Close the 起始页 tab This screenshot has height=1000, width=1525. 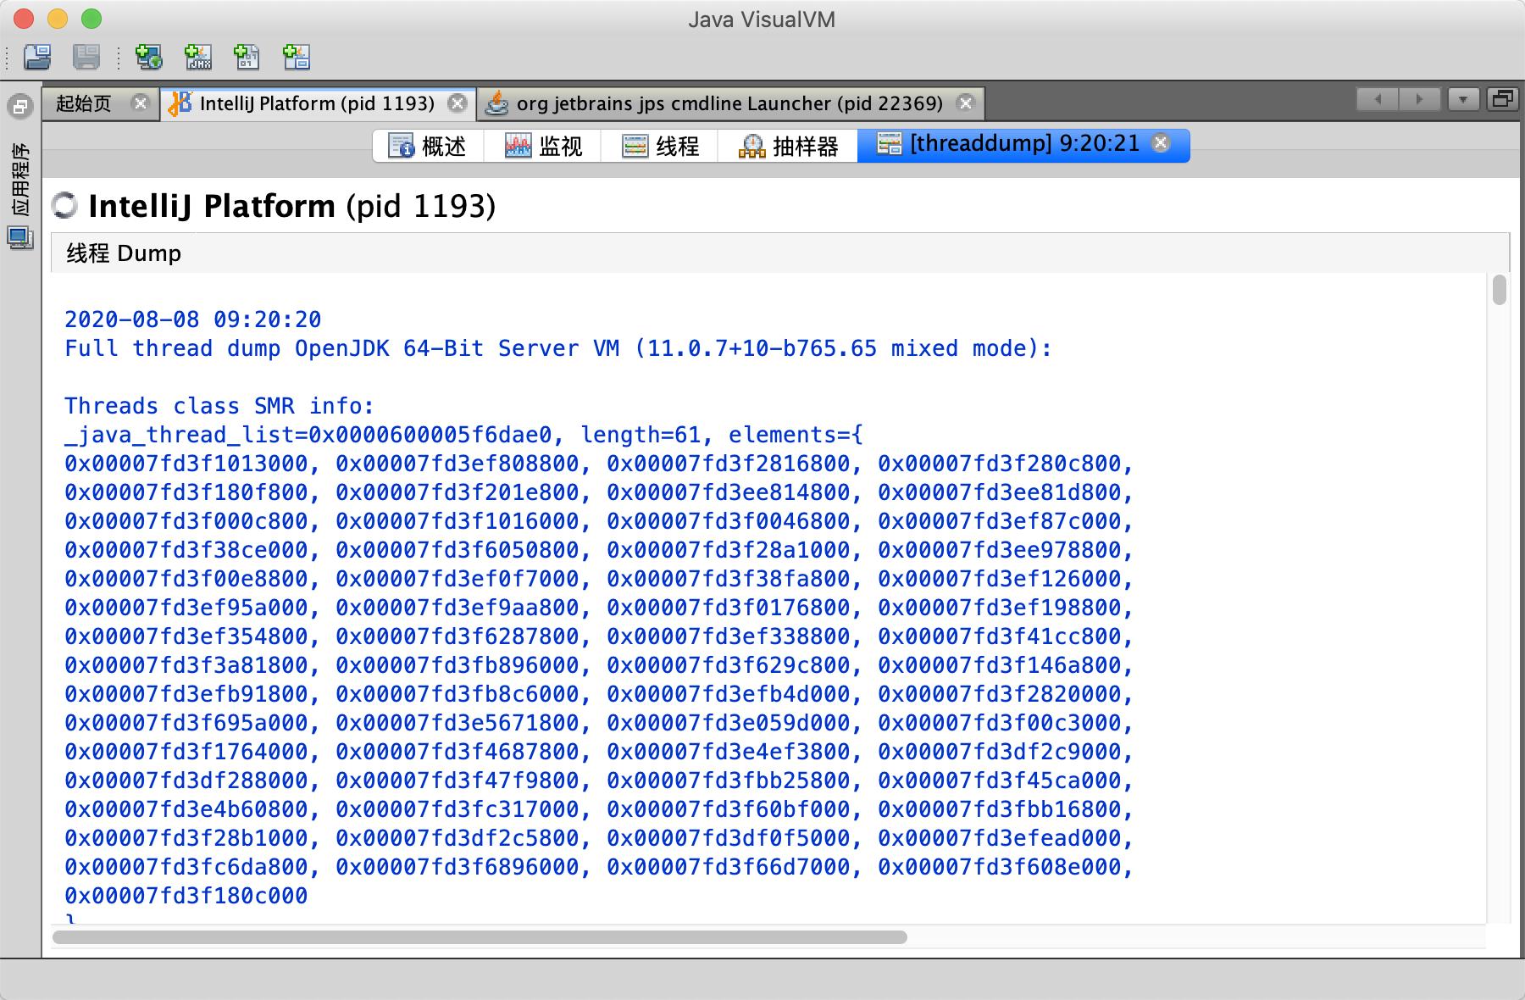click(141, 103)
